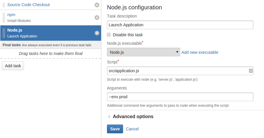Click the variable picker icon in Script field
This screenshot has height=138, width=264.
click(x=251, y=71)
